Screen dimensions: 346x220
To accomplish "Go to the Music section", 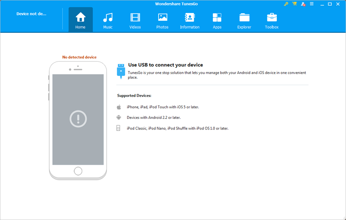I will [108, 20].
